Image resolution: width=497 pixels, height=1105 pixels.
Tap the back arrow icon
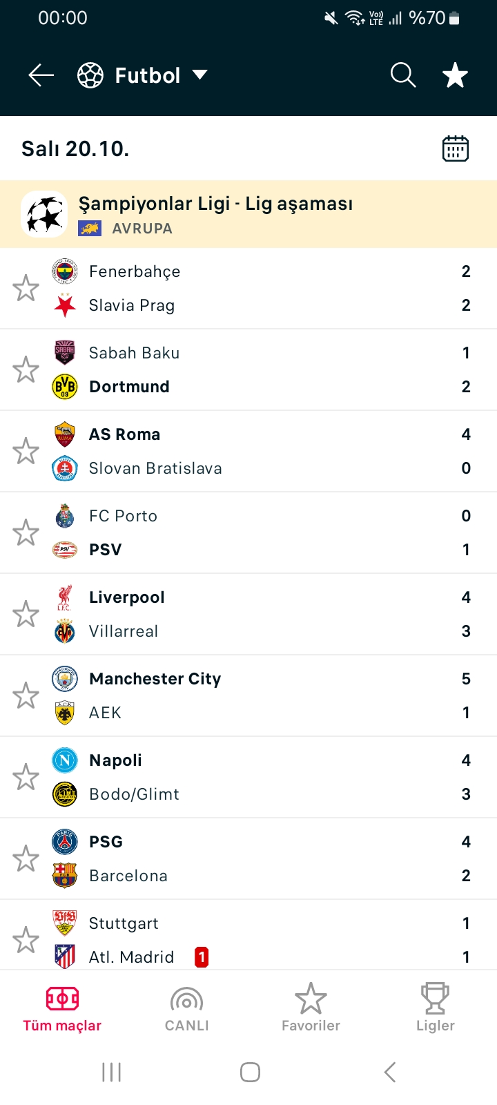pos(41,75)
